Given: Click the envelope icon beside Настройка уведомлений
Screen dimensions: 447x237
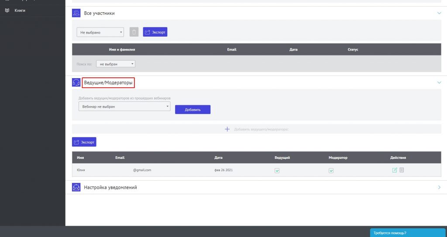Looking at the screenshot, I should point(76,187).
